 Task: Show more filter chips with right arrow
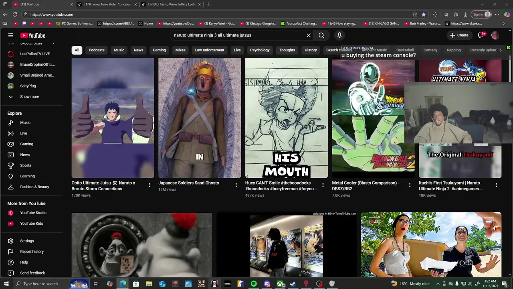click(500, 50)
